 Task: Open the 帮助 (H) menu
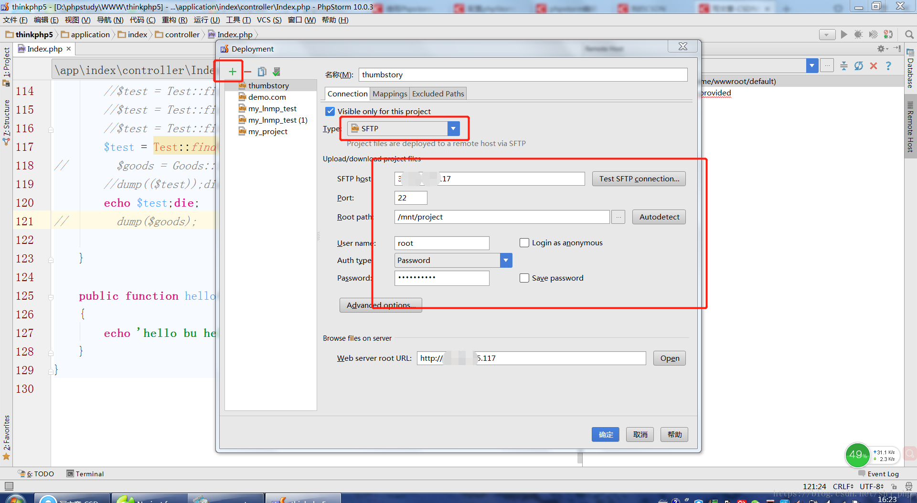(335, 20)
